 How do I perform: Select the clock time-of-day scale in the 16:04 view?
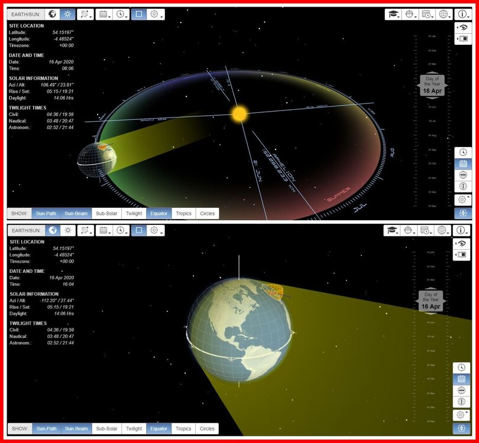[462, 367]
